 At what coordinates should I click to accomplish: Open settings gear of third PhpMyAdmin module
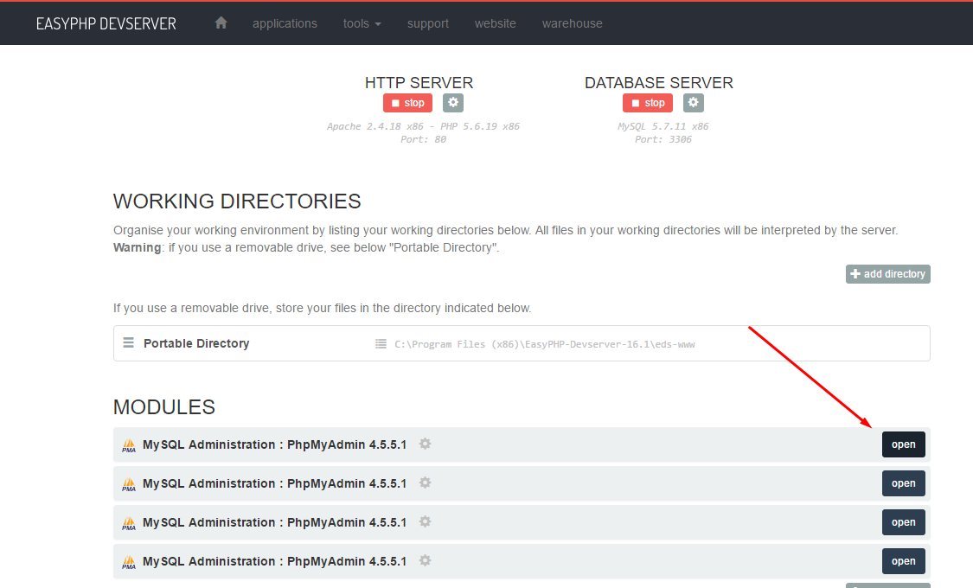pyautogui.click(x=425, y=521)
